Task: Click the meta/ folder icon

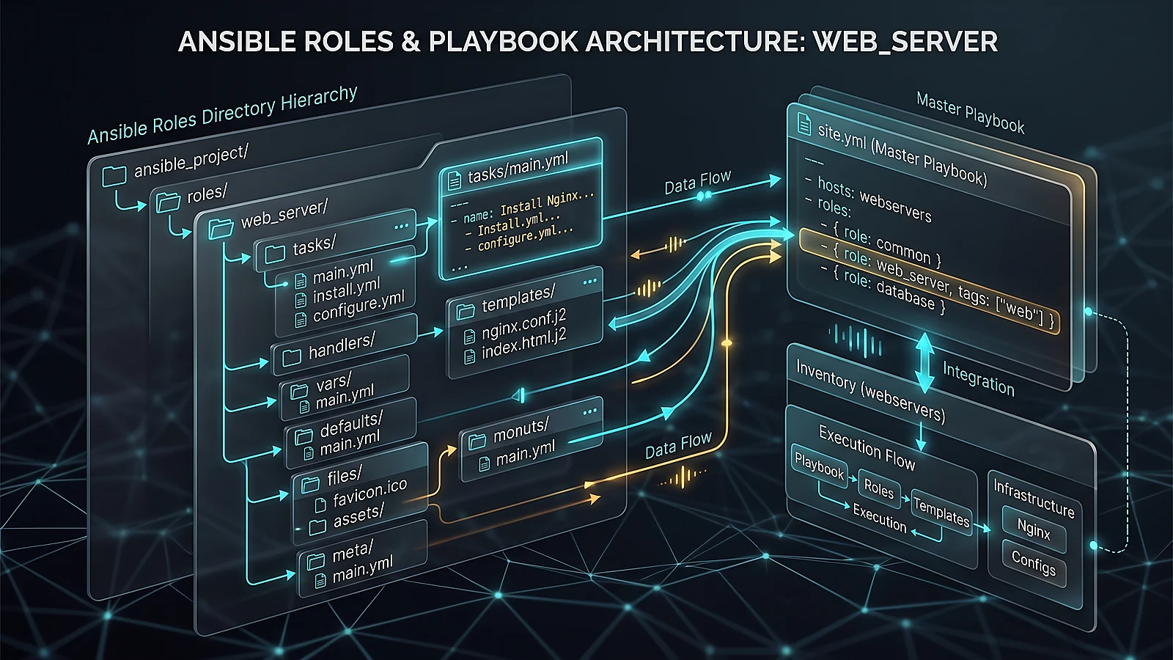Action: (x=316, y=561)
